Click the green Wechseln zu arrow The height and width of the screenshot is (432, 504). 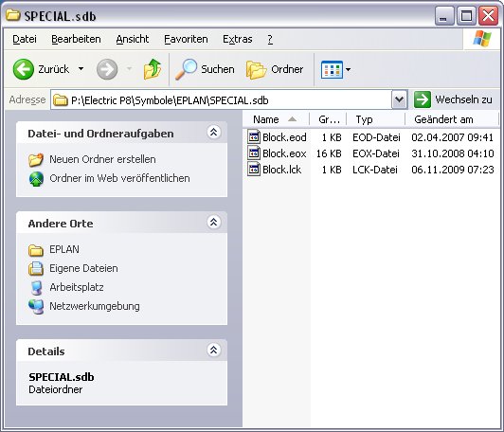pos(422,99)
